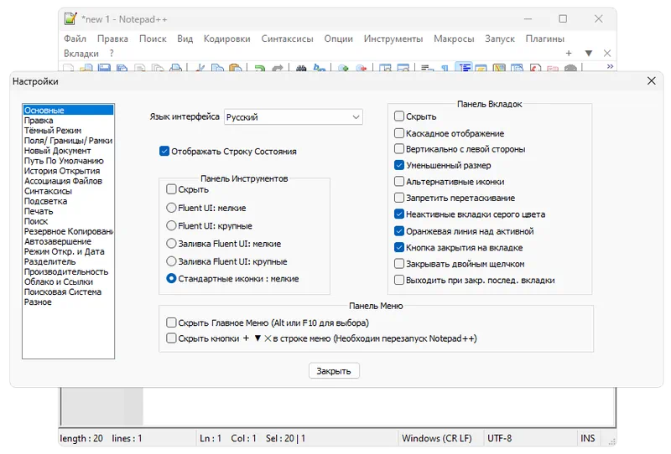This screenshot has width=671, height=454.
Task: Open the Кодировки menu
Action: pos(226,39)
